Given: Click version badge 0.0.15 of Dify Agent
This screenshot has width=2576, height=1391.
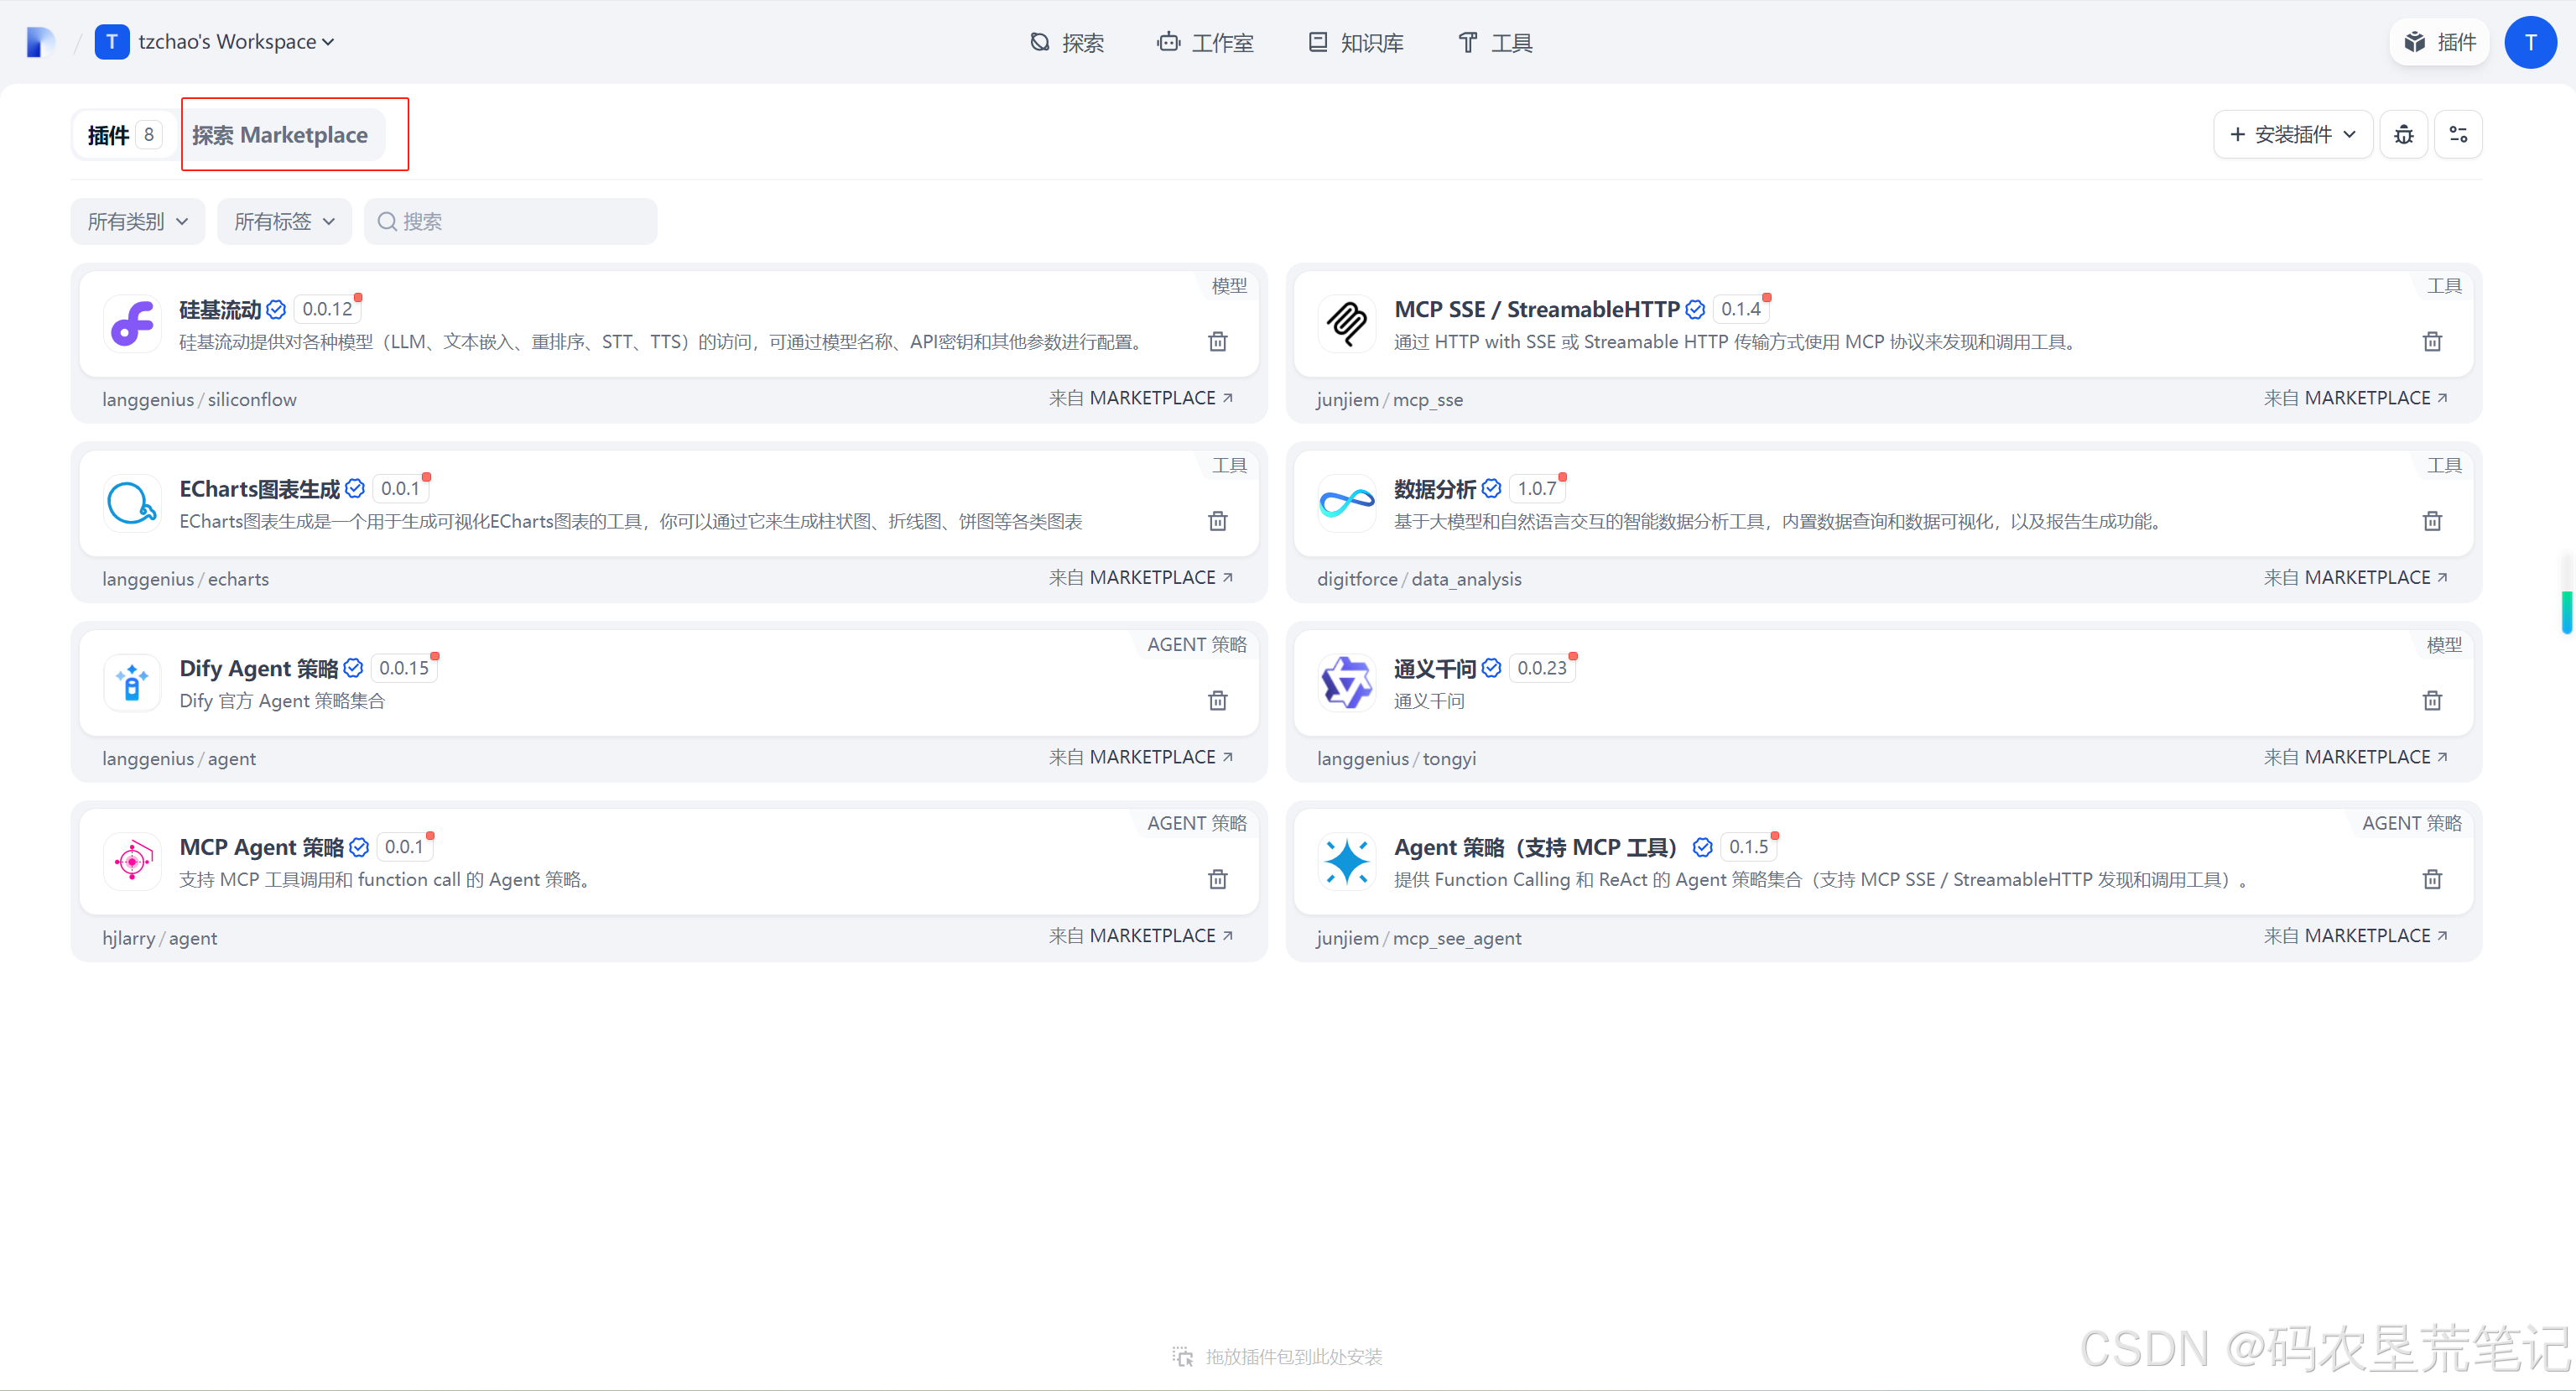Looking at the screenshot, I should tap(404, 668).
